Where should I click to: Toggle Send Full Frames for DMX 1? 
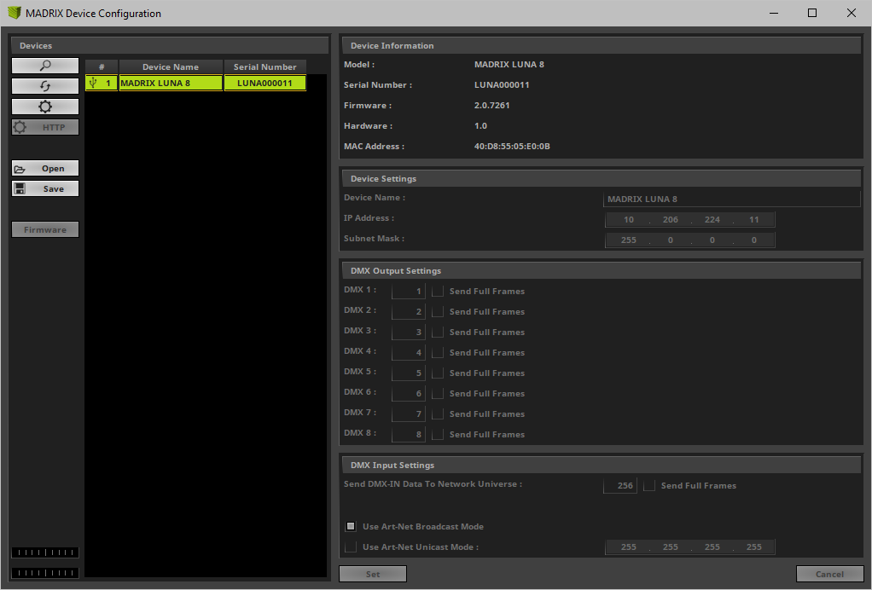pos(438,291)
